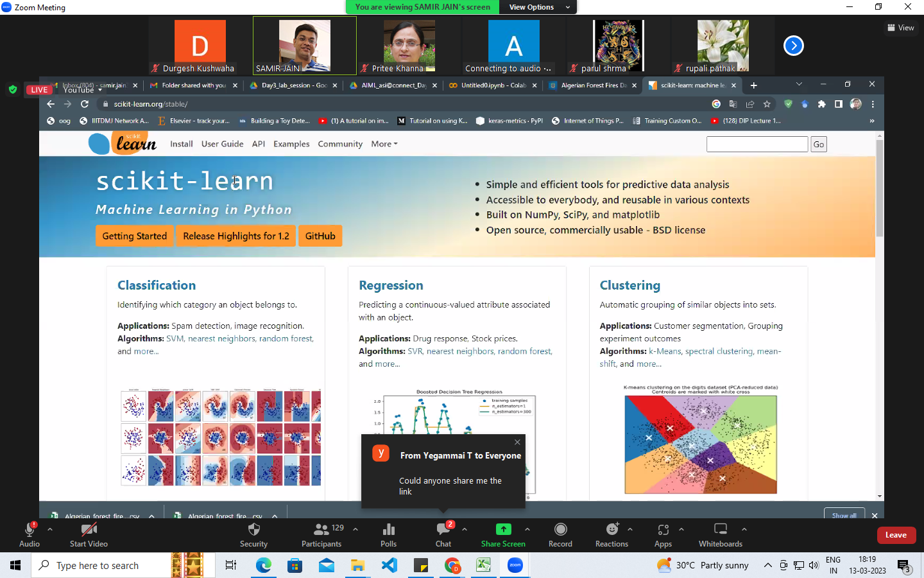Select rupali pathak participant thumbnail
This screenshot has height=578, width=924.
coord(723,46)
